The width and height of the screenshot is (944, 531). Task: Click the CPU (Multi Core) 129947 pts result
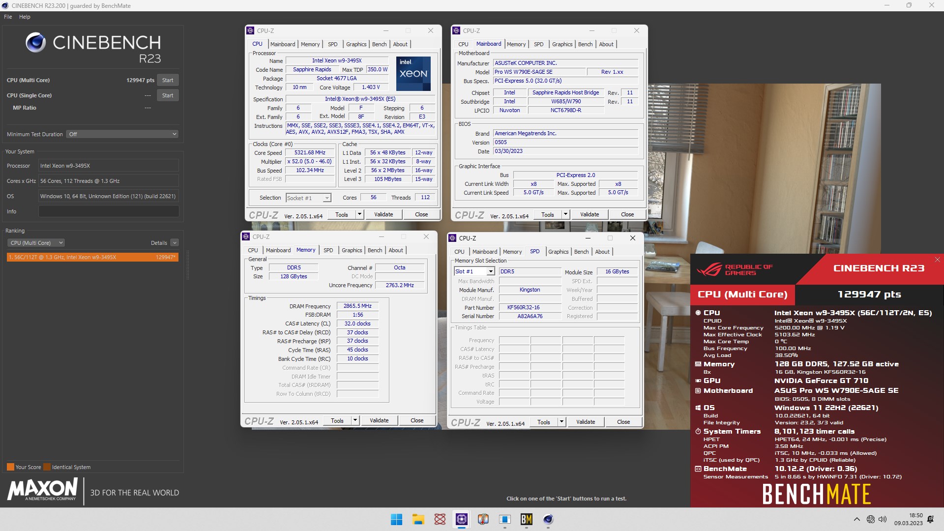140,80
